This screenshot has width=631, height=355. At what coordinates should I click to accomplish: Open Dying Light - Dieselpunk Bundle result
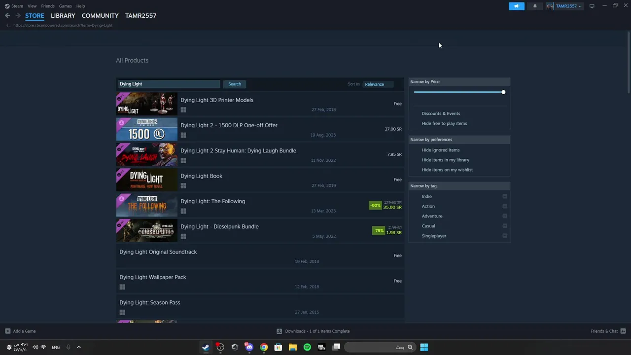pos(260,231)
